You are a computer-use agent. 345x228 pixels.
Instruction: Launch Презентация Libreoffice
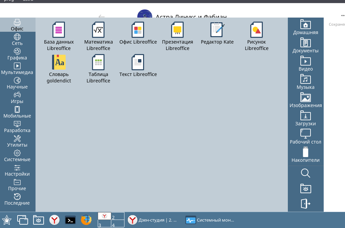[x=177, y=36]
